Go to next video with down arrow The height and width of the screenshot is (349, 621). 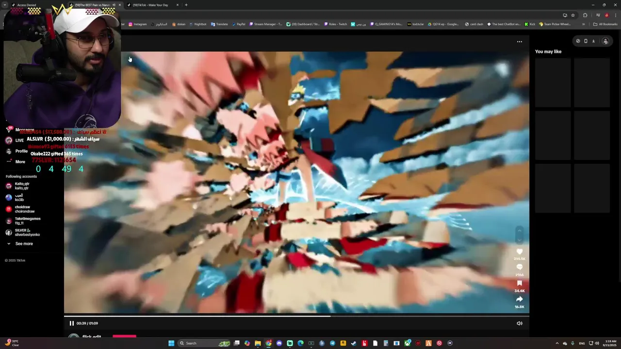520,239
